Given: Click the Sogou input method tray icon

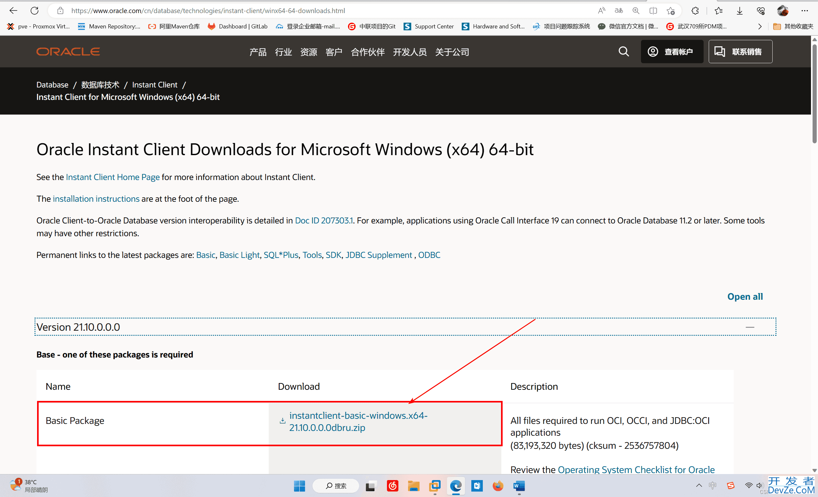Looking at the screenshot, I should coord(731,486).
